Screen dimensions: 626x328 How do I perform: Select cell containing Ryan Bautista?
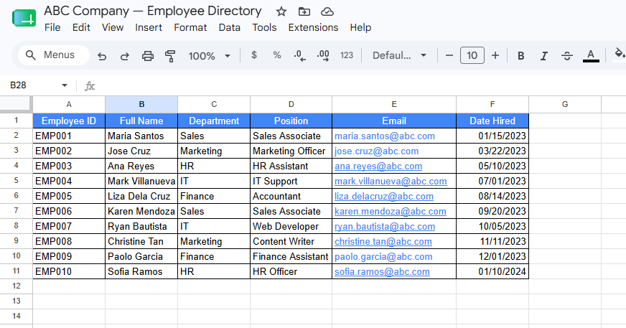click(141, 226)
